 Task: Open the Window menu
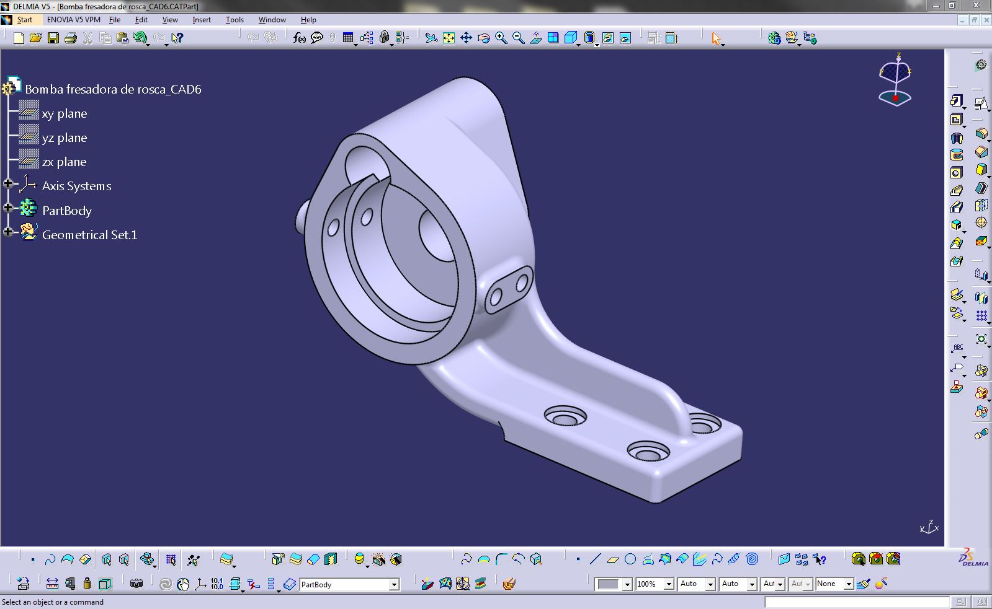[x=272, y=20]
